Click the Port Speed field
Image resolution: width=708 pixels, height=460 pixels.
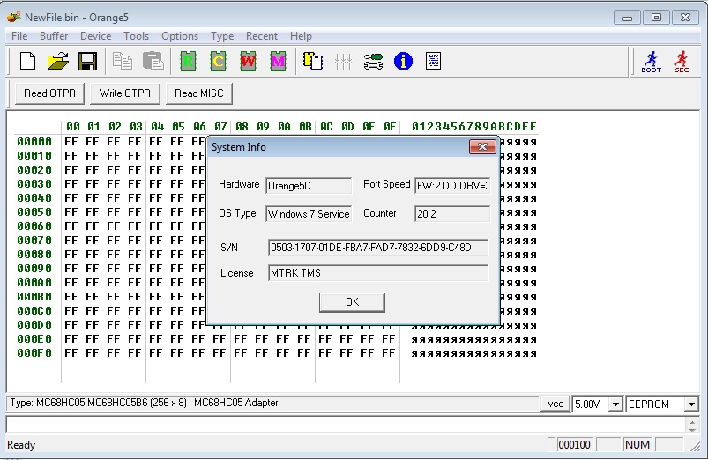pyautogui.click(x=452, y=186)
